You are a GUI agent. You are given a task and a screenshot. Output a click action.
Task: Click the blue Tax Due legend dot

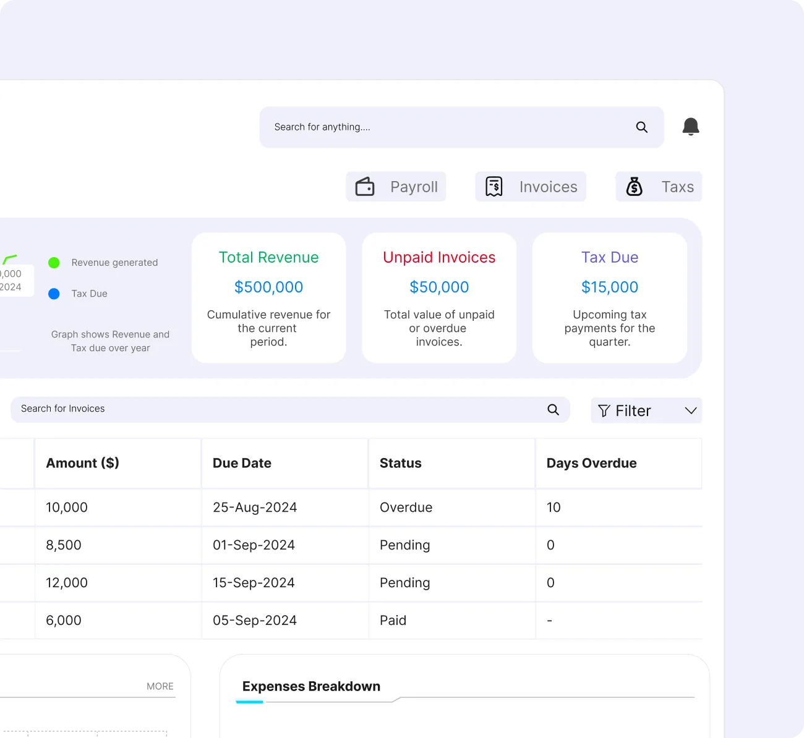[x=54, y=294]
